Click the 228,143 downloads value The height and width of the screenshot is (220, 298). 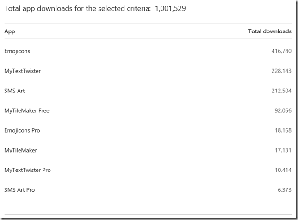pyautogui.click(x=281, y=71)
